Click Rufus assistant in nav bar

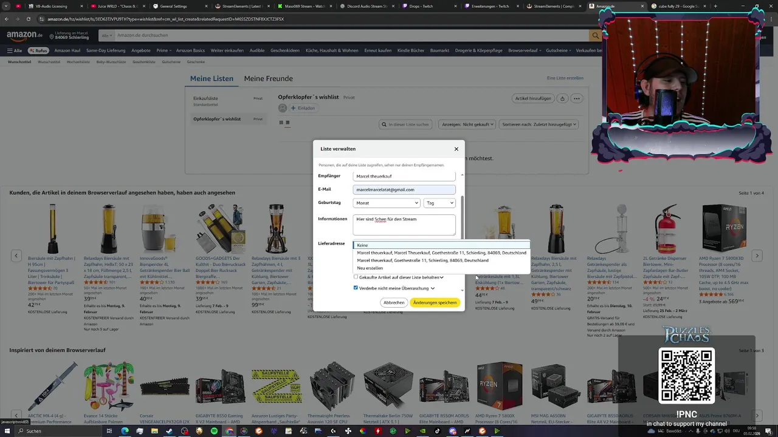click(x=40, y=50)
